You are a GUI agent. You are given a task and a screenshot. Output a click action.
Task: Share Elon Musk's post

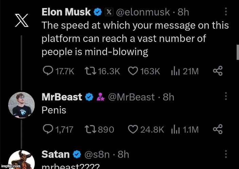click(217, 71)
